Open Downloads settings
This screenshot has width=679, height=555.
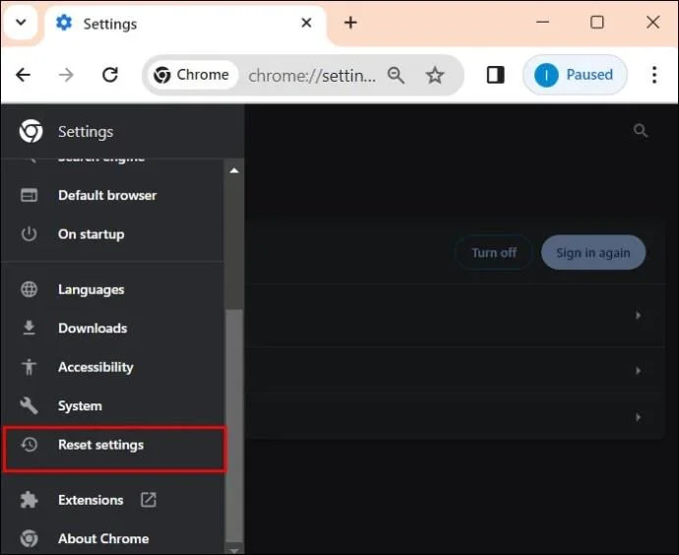pyautogui.click(x=112, y=328)
